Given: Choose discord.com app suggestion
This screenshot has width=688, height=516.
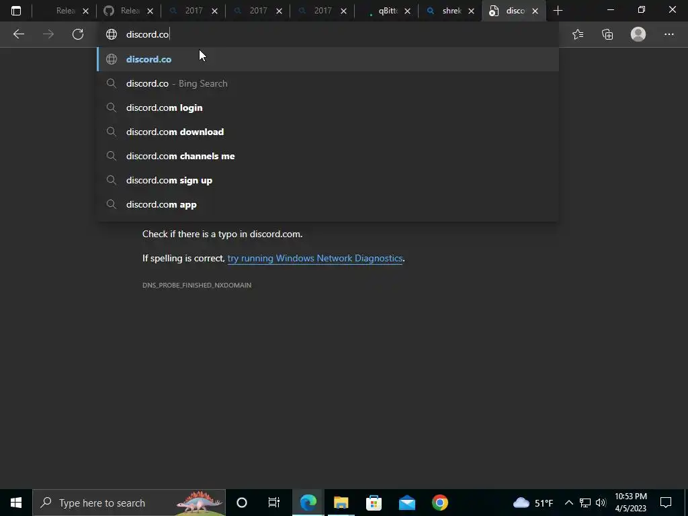Looking at the screenshot, I should pyautogui.click(x=328, y=204).
